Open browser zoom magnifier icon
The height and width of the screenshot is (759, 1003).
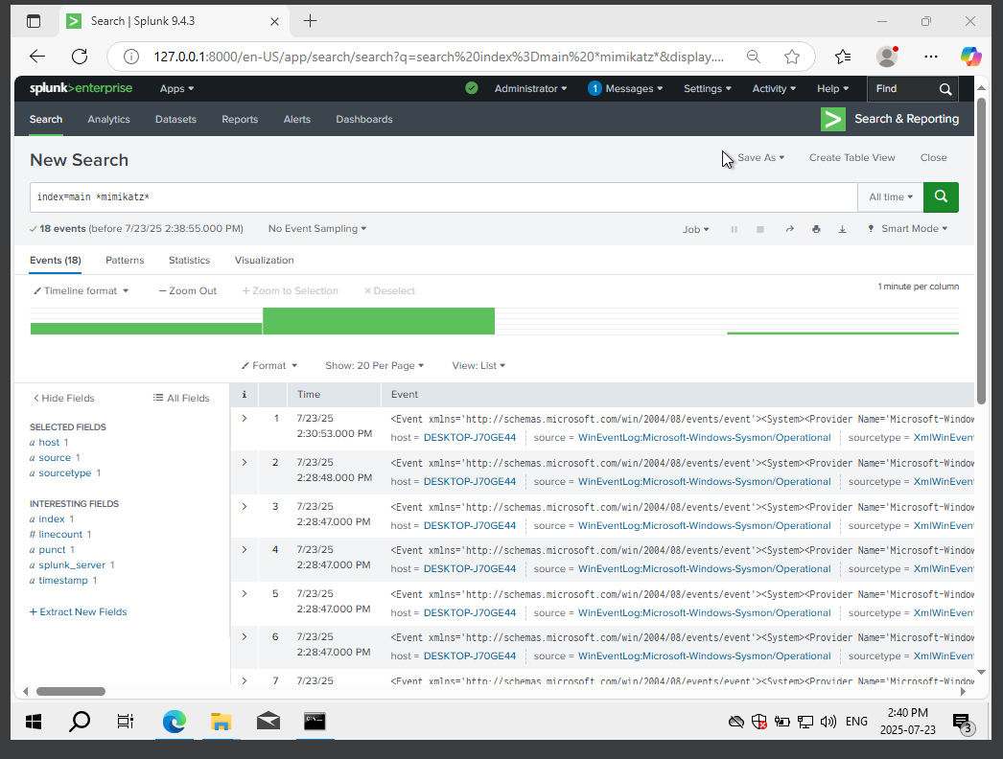click(x=754, y=57)
